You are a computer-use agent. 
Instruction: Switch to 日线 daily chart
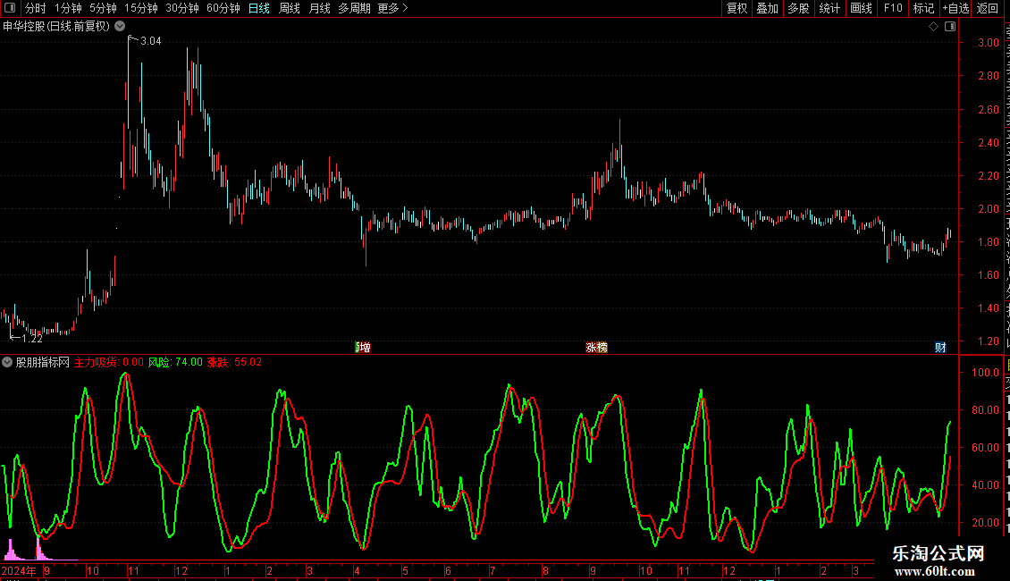(259, 8)
